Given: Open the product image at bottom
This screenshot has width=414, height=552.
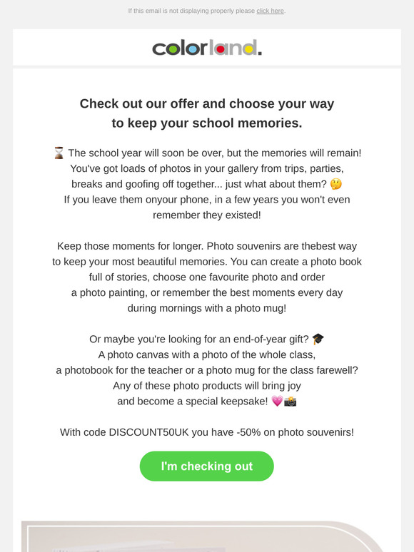Looking at the screenshot, I should point(207,536).
